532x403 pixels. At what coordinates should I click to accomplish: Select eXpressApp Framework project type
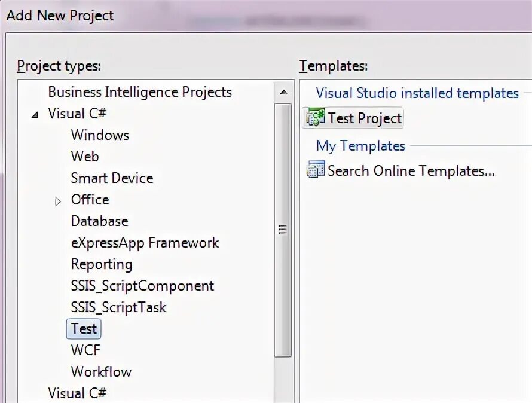pyautogui.click(x=145, y=243)
